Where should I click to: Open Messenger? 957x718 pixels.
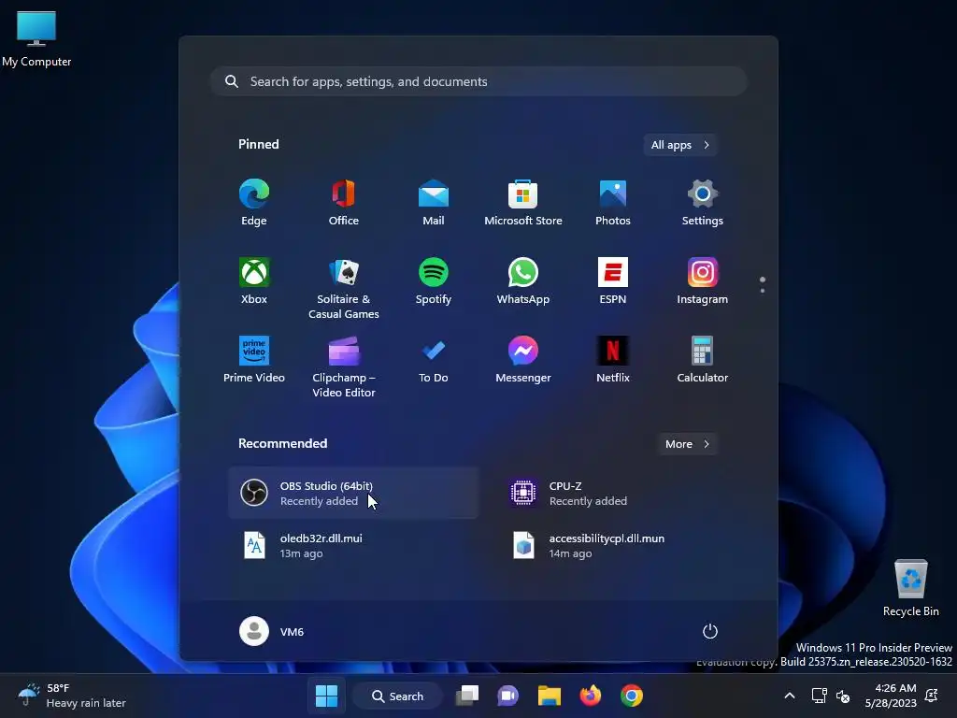[523, 360]
